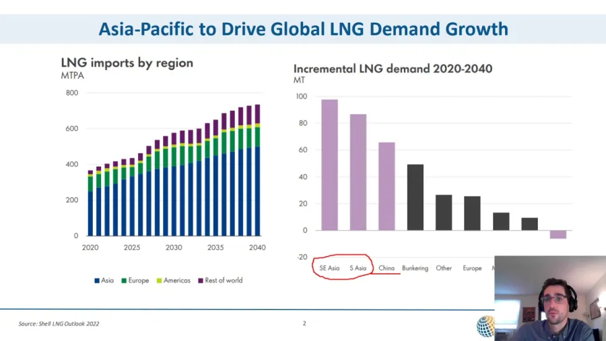606x341 pixels.
Task: Click the circled SE Asia axis label
Action: (x=329, y=268)
